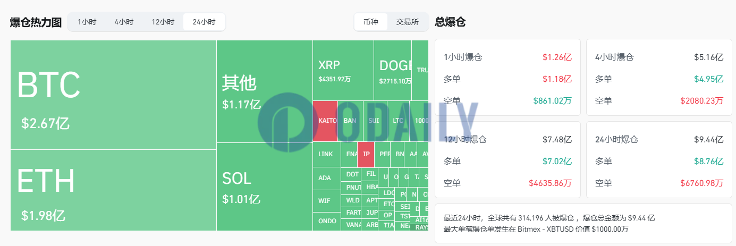The image size is (736, 246).
Task: Click the TST heatmap tile
Action: pyautogui.click(x=402, y=216)
